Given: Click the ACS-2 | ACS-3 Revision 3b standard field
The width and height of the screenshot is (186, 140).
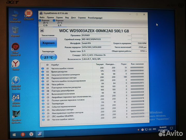Looking at the screenshot, I should (x=114, y=55).
